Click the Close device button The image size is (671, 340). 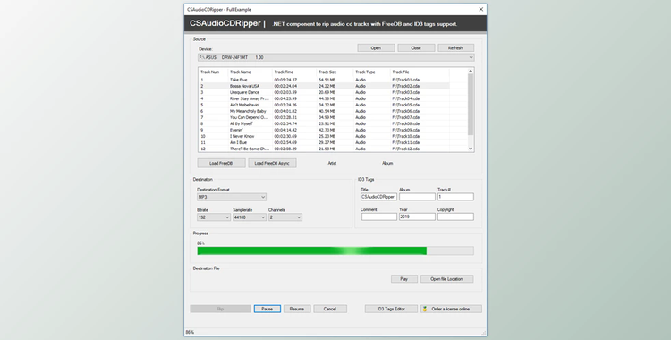coord(416,48)
